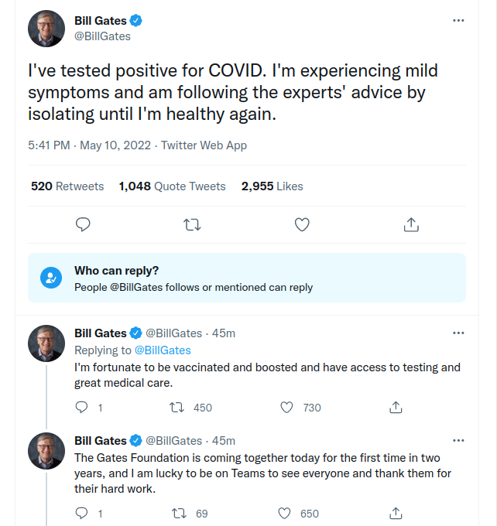497x526 pixels.
Task: Share the vaccinated and boosted reply
Action: pyautogui.click(x=395, y=407)
